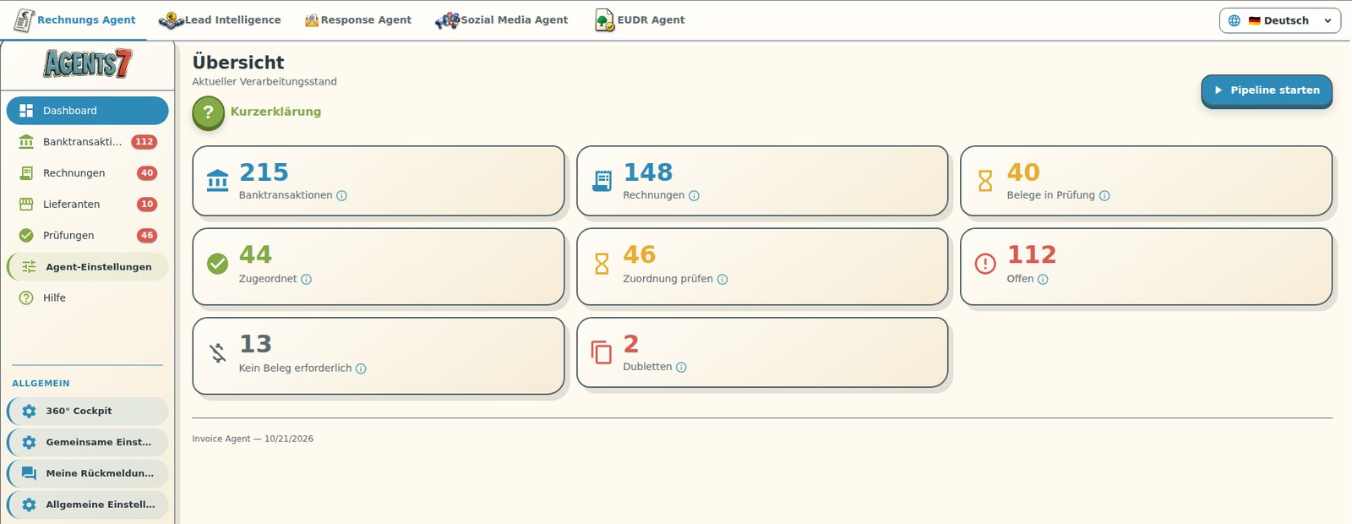Click the EUDR Agent tab icon
Viewport: 1352px width, 524px height.
(x=604, y=20)
